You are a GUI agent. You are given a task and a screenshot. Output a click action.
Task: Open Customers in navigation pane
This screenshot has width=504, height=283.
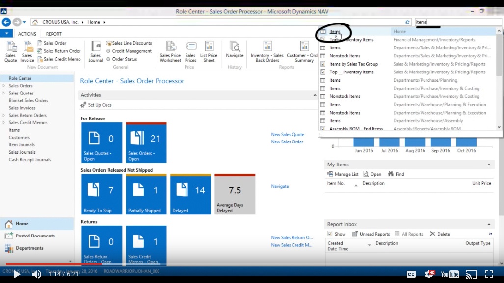click(19, 137)
